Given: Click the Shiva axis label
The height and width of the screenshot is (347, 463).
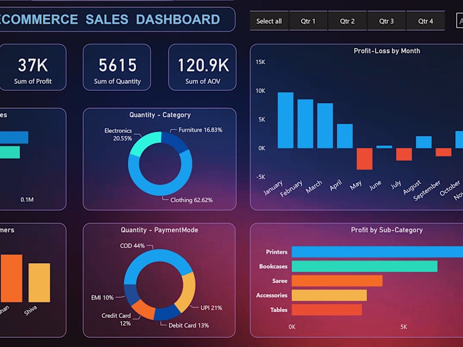Looking at the screenshot, I should click(x=31, y=311).
